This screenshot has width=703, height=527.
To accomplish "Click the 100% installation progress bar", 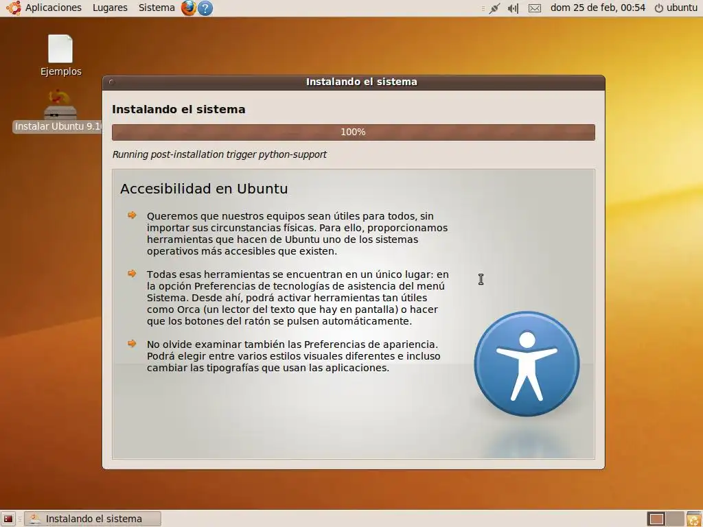I will click(x=354, y=132).
